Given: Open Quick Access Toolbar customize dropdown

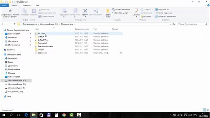Looking at the screenshot, I should [12, 2].
